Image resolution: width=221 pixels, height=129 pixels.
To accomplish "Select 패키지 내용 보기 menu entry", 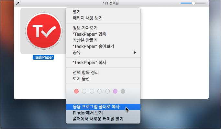I will pyautogui.click(x=103, y=18).
